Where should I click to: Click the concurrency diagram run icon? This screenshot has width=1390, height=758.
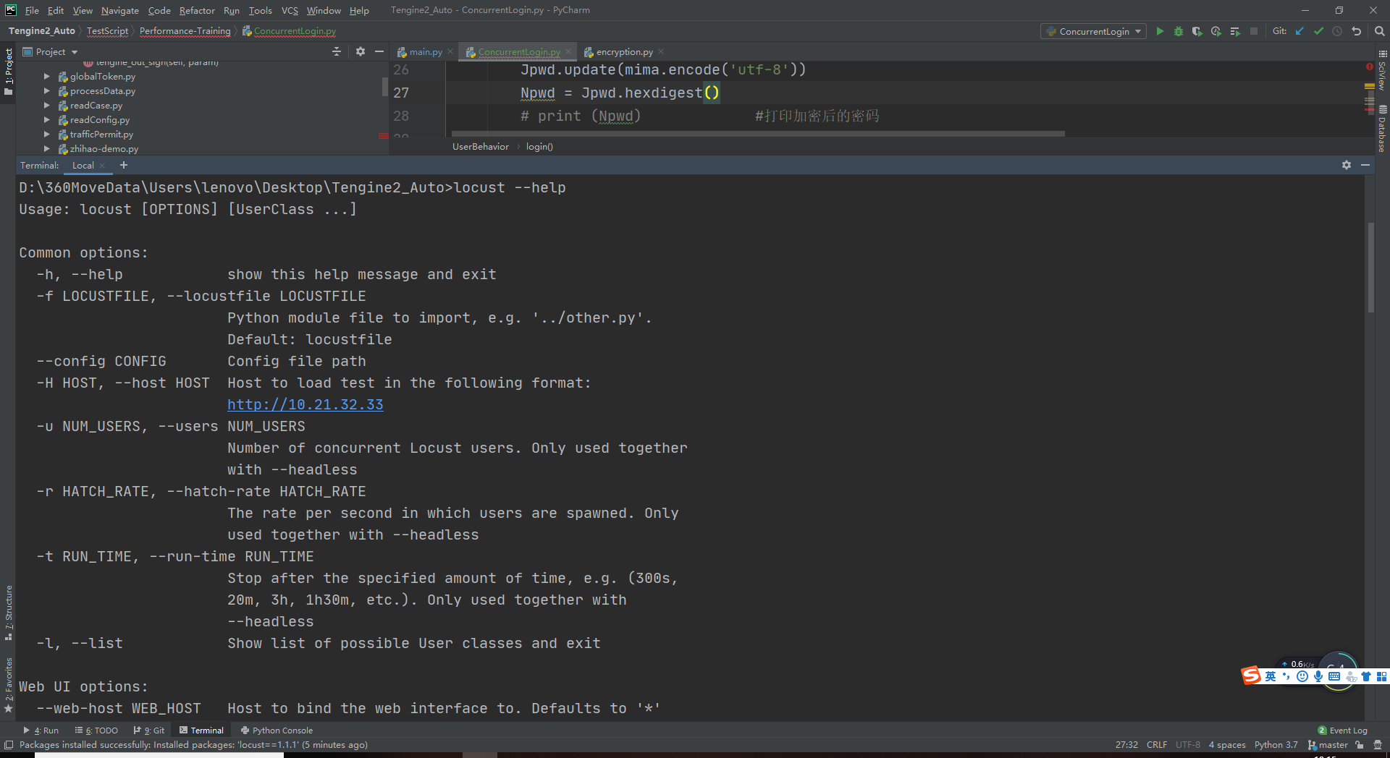click(1235, 31)
